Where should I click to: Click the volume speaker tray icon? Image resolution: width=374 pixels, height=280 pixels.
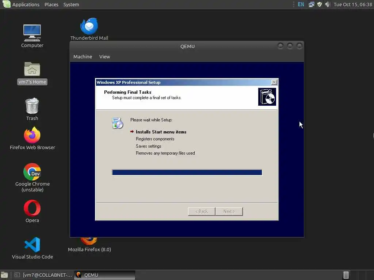[328, 4]
